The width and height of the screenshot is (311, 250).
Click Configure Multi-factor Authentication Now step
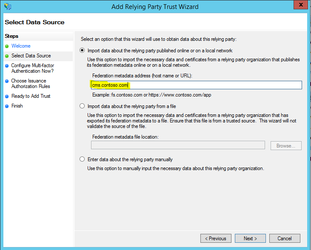(32, 68)
